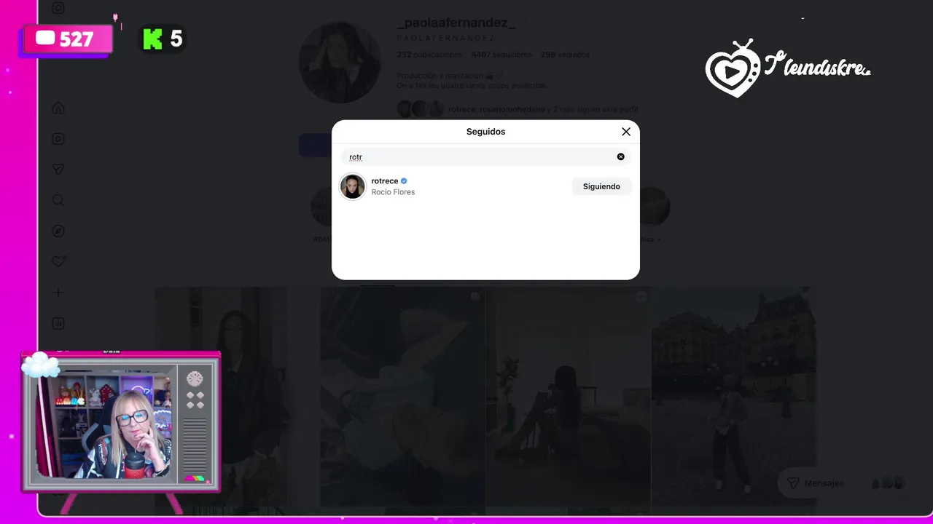Click the Create plus icon in sidebar
The width and height of the screenshot is (933, 524).
tap(58, 293)
